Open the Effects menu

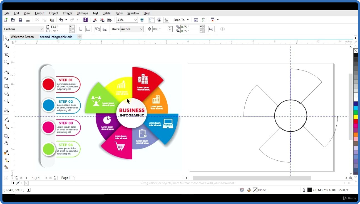click(67, 13)
